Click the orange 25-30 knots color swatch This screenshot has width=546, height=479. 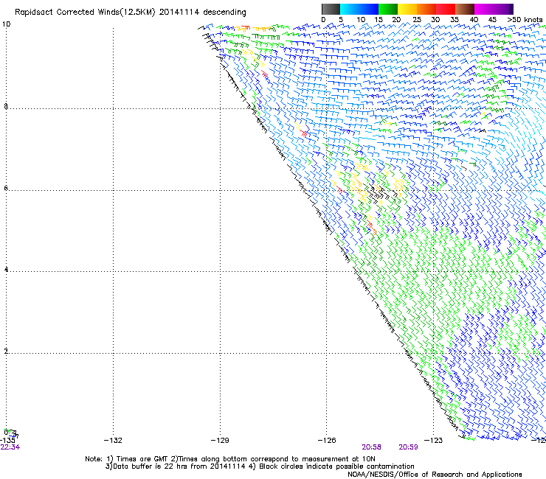click(x=426, y=9)
